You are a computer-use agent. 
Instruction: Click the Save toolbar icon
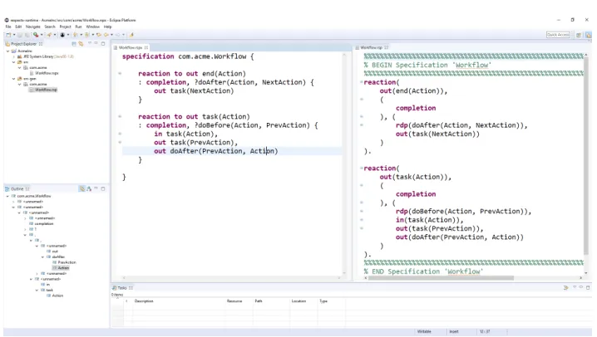click(x=20, y=35)
